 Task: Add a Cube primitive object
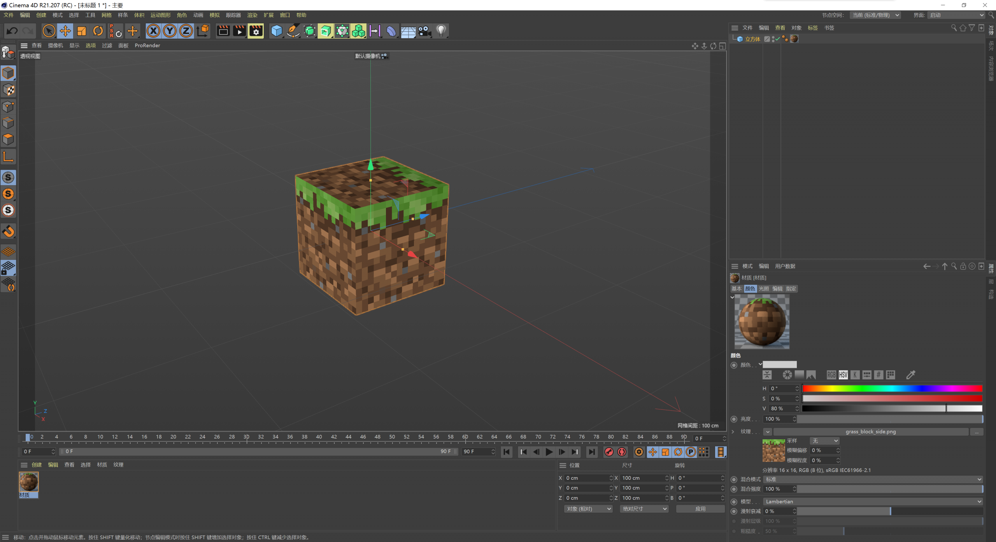click(x=276, y=31)
